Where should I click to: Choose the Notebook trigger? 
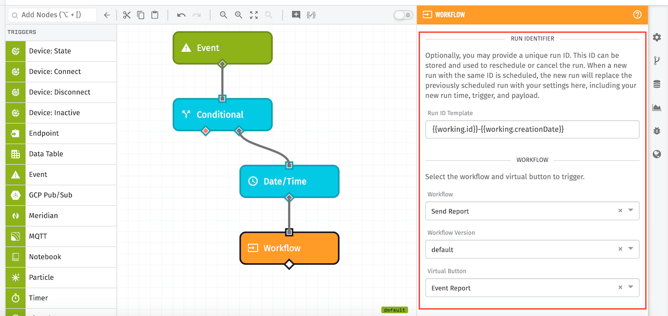point(61,257)
